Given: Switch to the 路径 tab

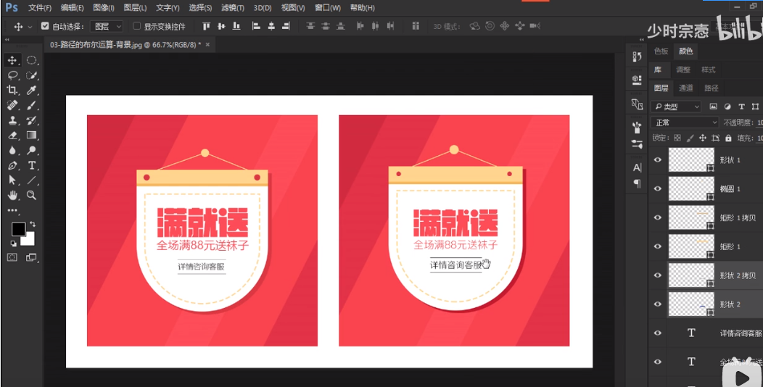Looking at the screenshot, I should pyautogui.click(x=712, y=88).
